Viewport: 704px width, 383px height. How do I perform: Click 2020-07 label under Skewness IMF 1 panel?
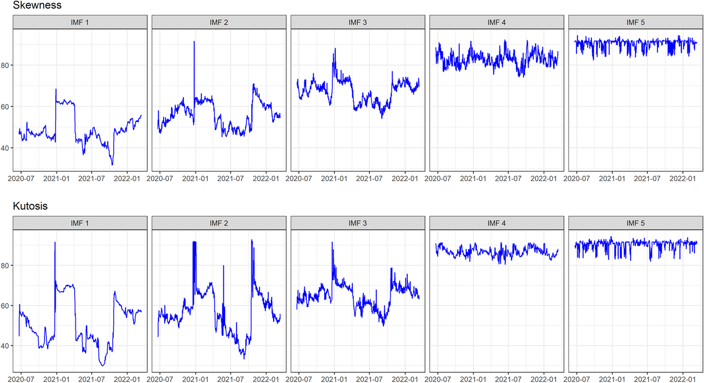pyautogui.click(x=21, y=179)
